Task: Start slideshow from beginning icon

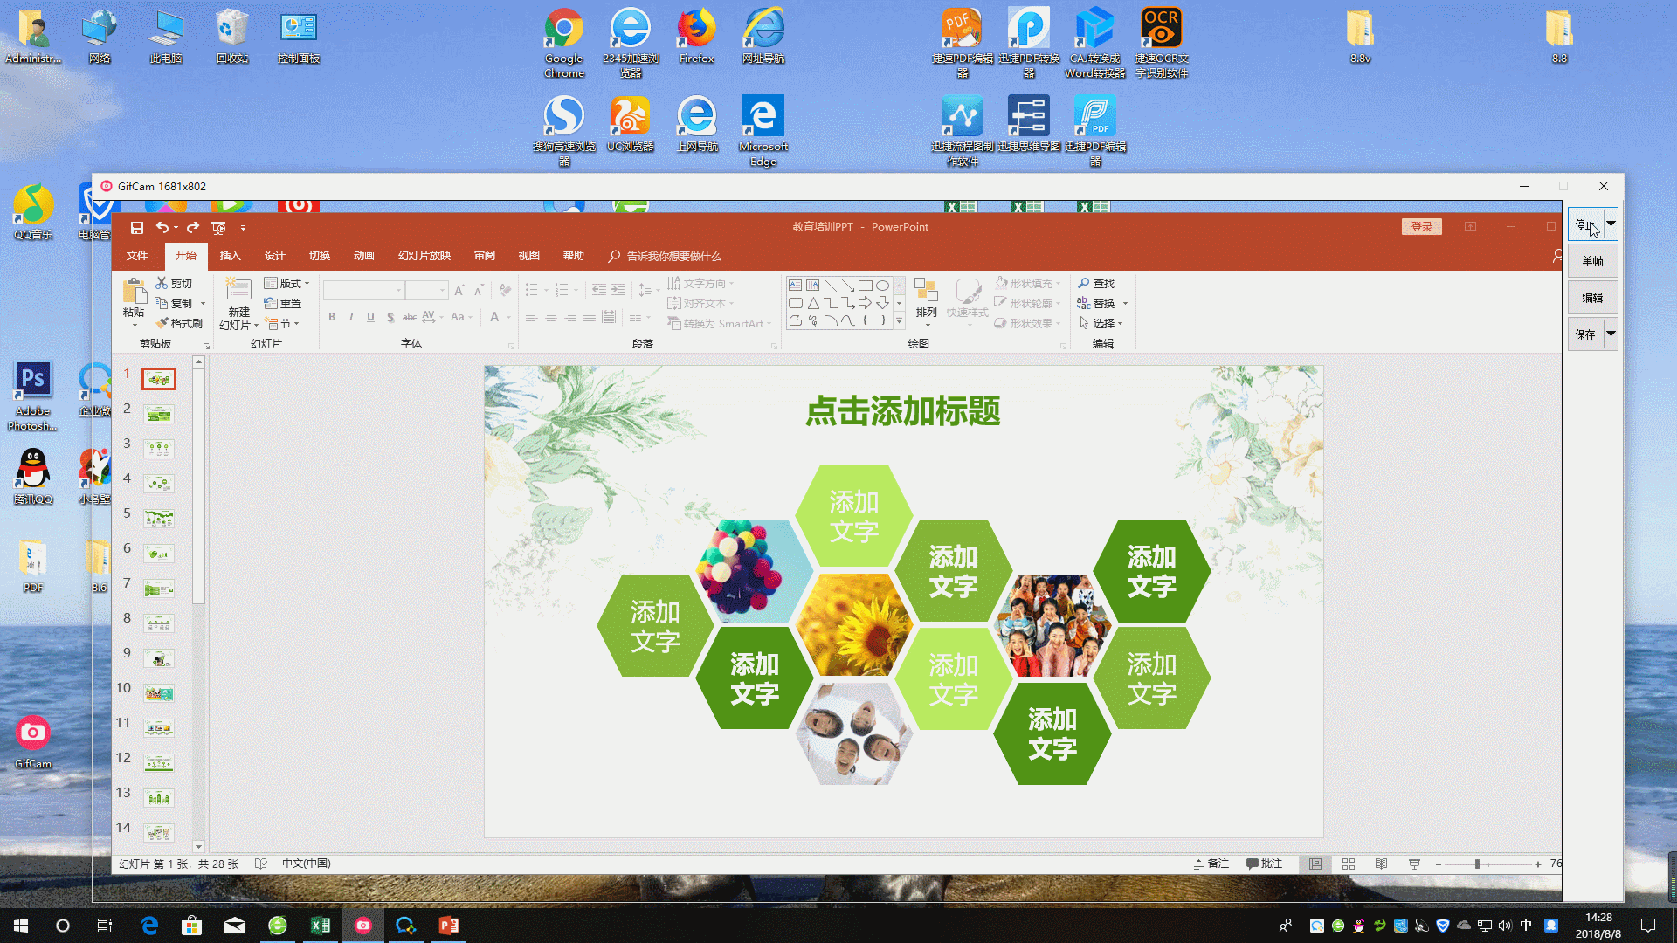Action: point(218,228)
